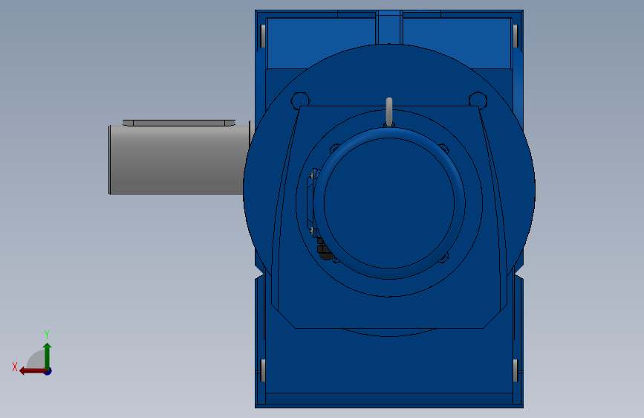Click the green Y axis arrow on triad
The width and height of the screenshot is (644, 418).
tap(48, 356)
